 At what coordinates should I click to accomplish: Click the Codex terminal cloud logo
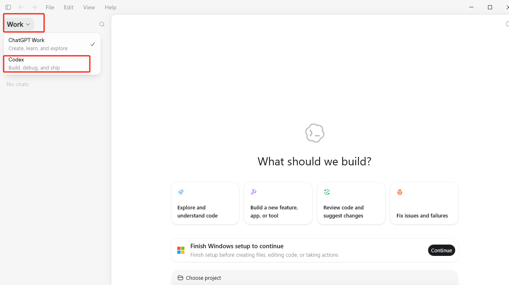[x=315, y=133]
